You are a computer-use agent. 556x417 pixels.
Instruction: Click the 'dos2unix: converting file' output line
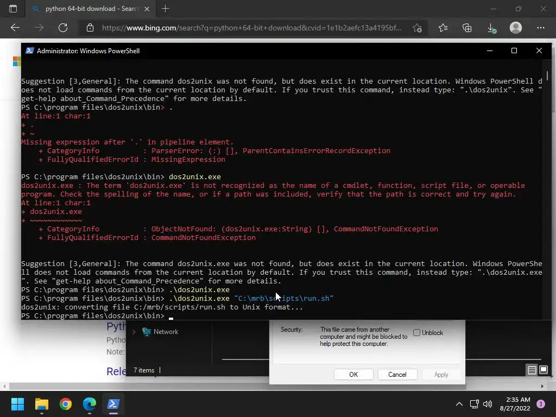(x=162, y=307)
